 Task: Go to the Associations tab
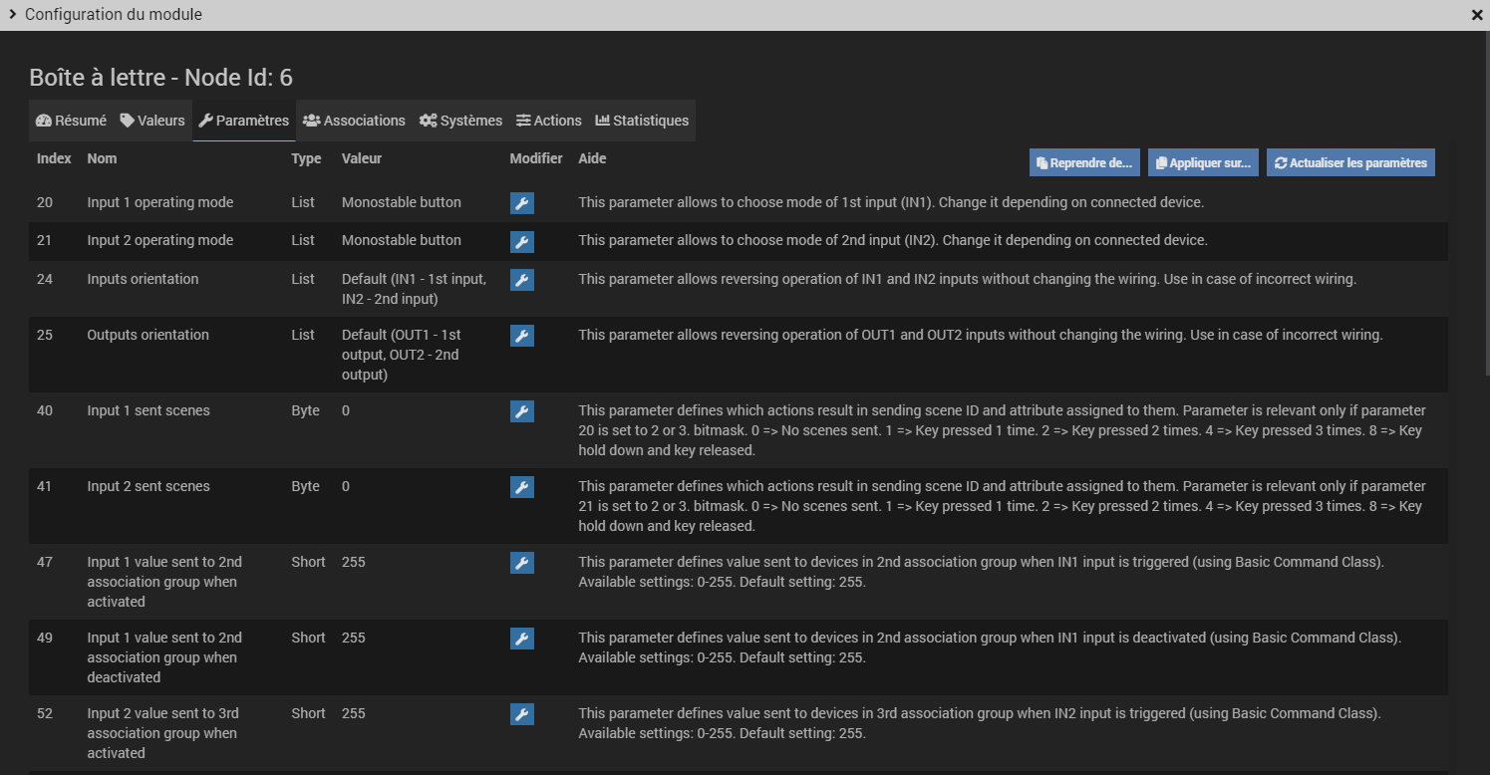tap(354, 121)
